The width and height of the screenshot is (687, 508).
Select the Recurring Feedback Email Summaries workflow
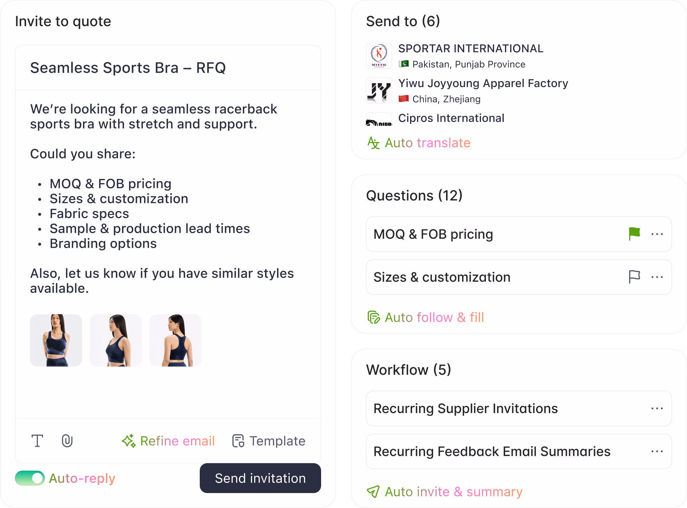tap(492, 451)
